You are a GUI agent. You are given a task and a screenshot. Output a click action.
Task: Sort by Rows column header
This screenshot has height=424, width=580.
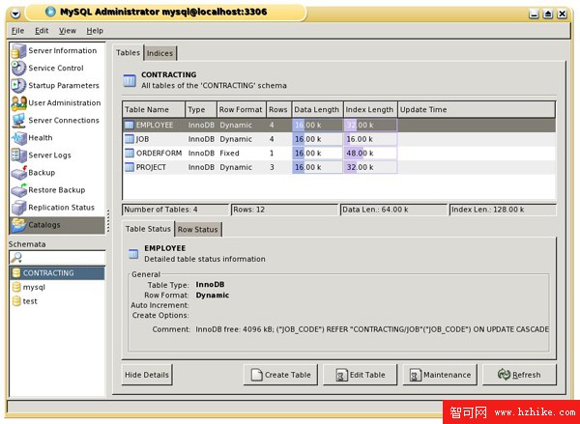click(x=279, y=110)
